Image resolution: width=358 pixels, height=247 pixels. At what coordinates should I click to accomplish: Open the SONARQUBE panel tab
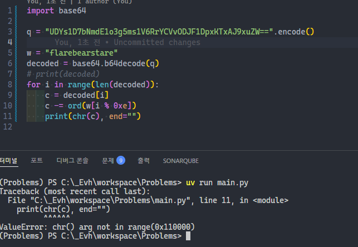pyautogui.click(x=180, y=161)
